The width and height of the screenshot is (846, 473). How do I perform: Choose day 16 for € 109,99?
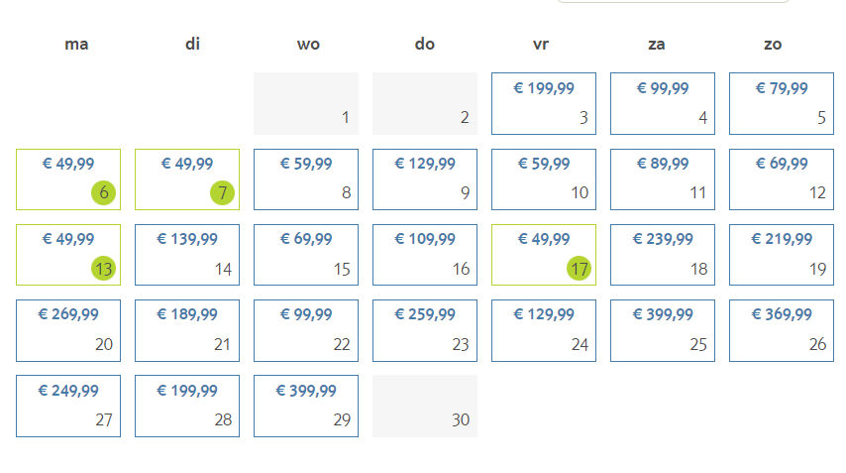click(x=425, y=255)
